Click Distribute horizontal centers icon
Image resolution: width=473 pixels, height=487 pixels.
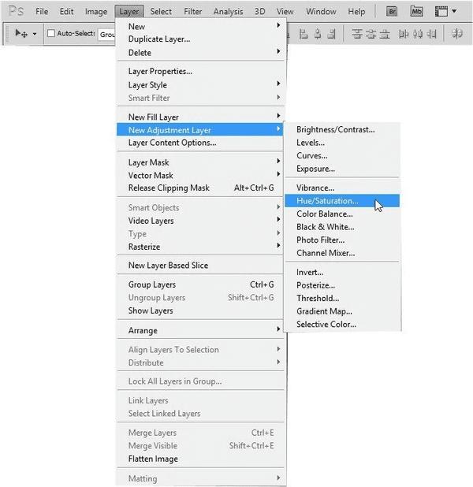418,34
